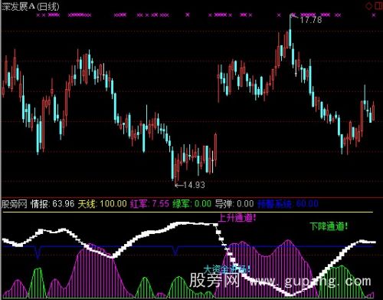
Task: Click the 红军: 7.55 indicator value
Action: (x=149, y=204)
